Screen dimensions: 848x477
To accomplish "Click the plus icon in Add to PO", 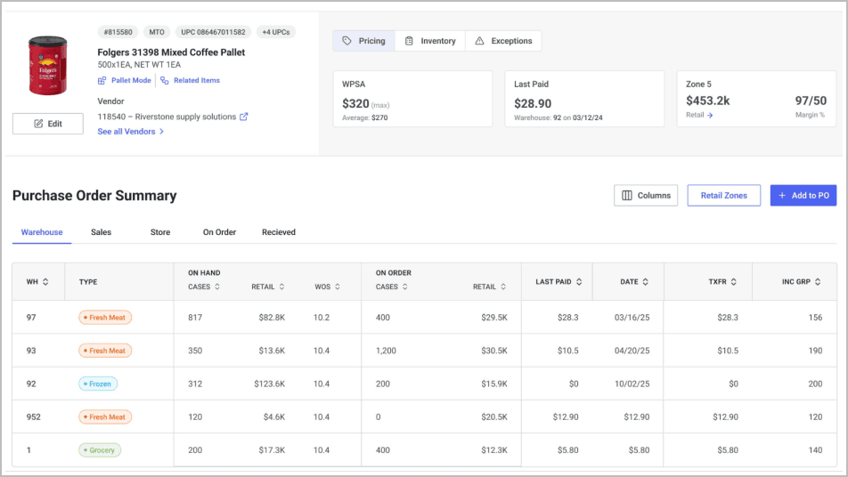I will 782,196.
